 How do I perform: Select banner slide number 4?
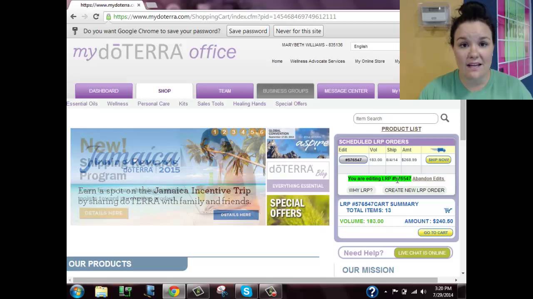243,132
